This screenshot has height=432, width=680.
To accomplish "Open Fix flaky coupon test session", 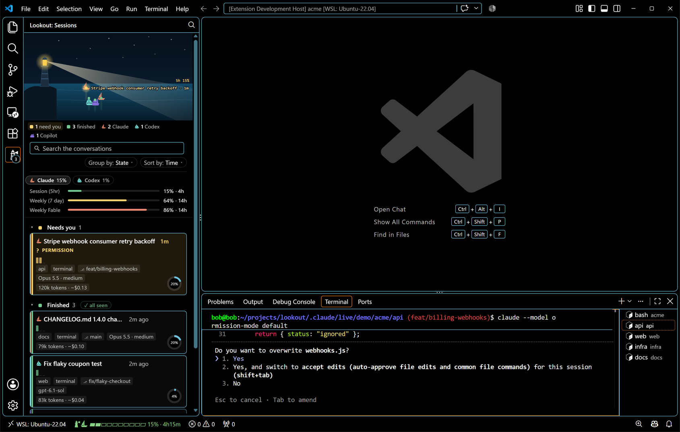I will point(108,381).
